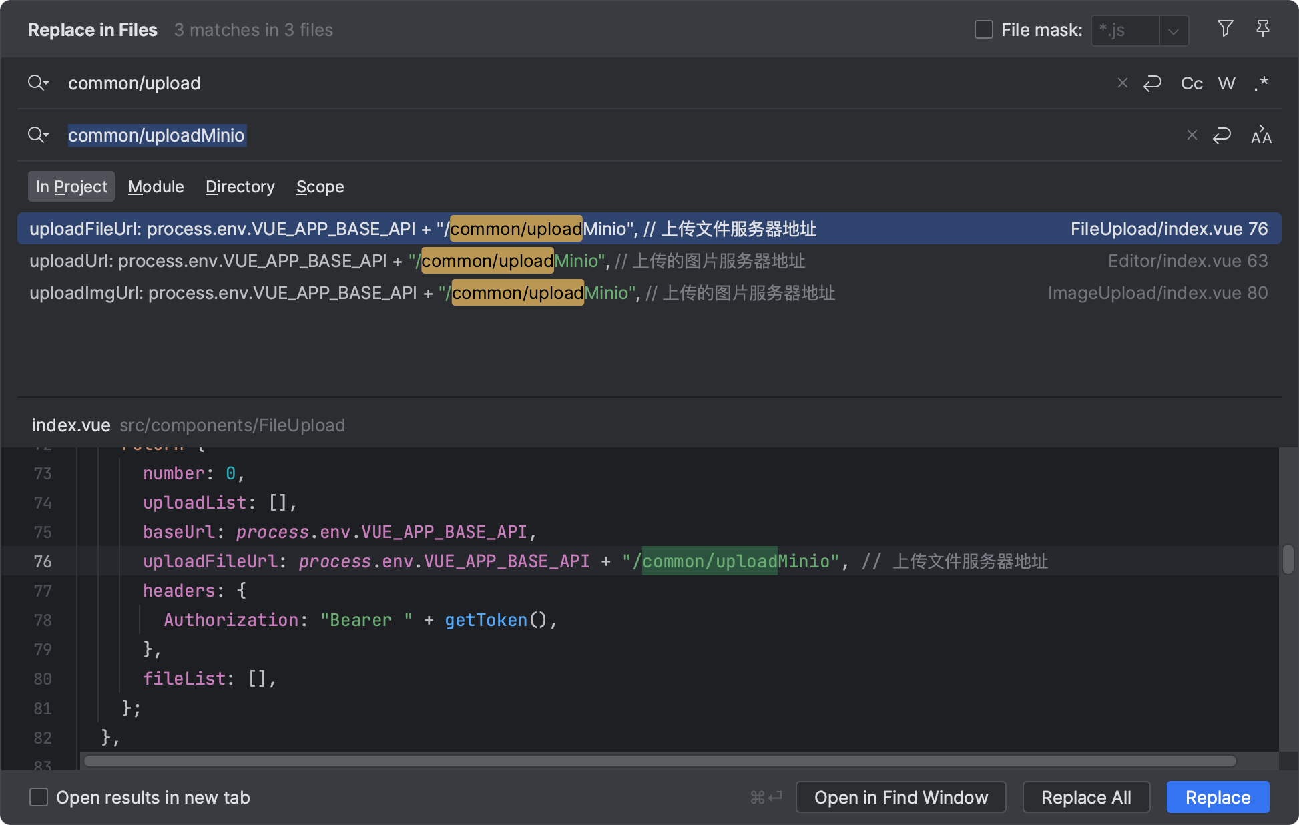
Task: Select the Editor/index.vue 63 result row
Action: [x=649, y=260]
